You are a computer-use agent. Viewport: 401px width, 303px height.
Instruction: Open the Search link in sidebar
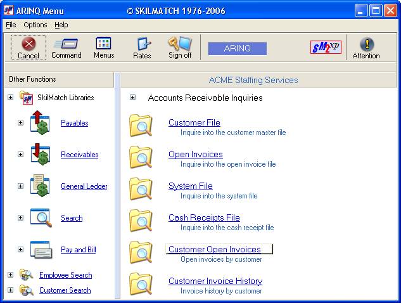(72, 218)
